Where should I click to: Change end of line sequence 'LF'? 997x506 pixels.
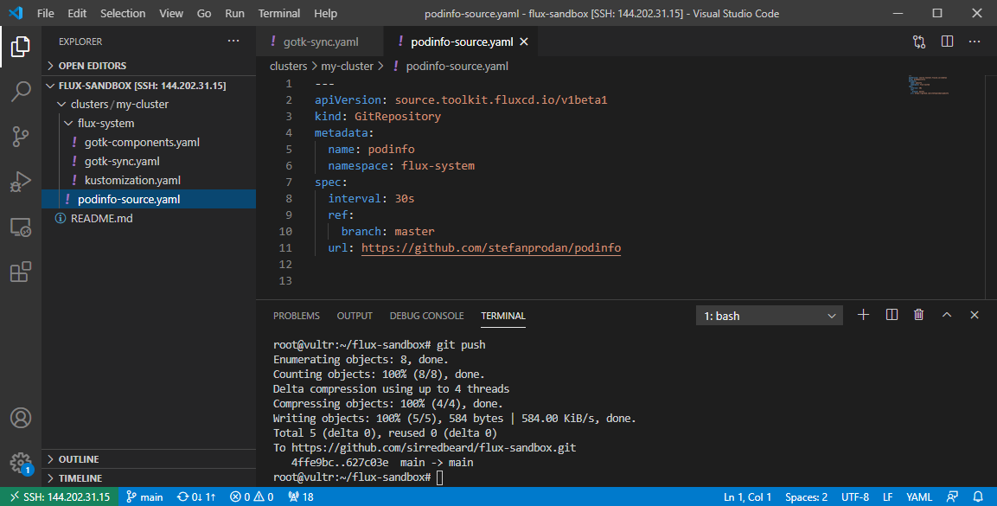pyautogui.click(x=888, y=496)
